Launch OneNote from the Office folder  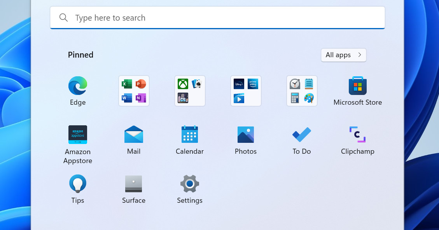click(x=141, y=98)
